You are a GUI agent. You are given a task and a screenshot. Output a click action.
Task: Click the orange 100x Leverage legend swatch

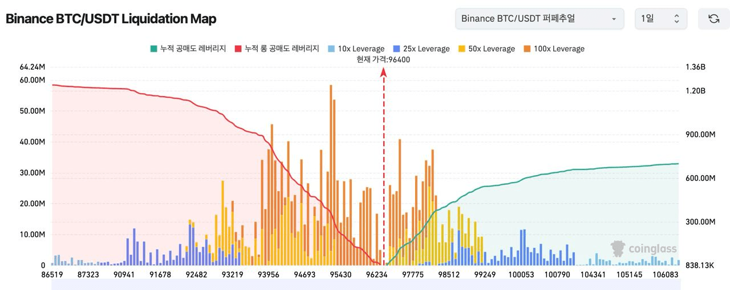coord(528,49)
